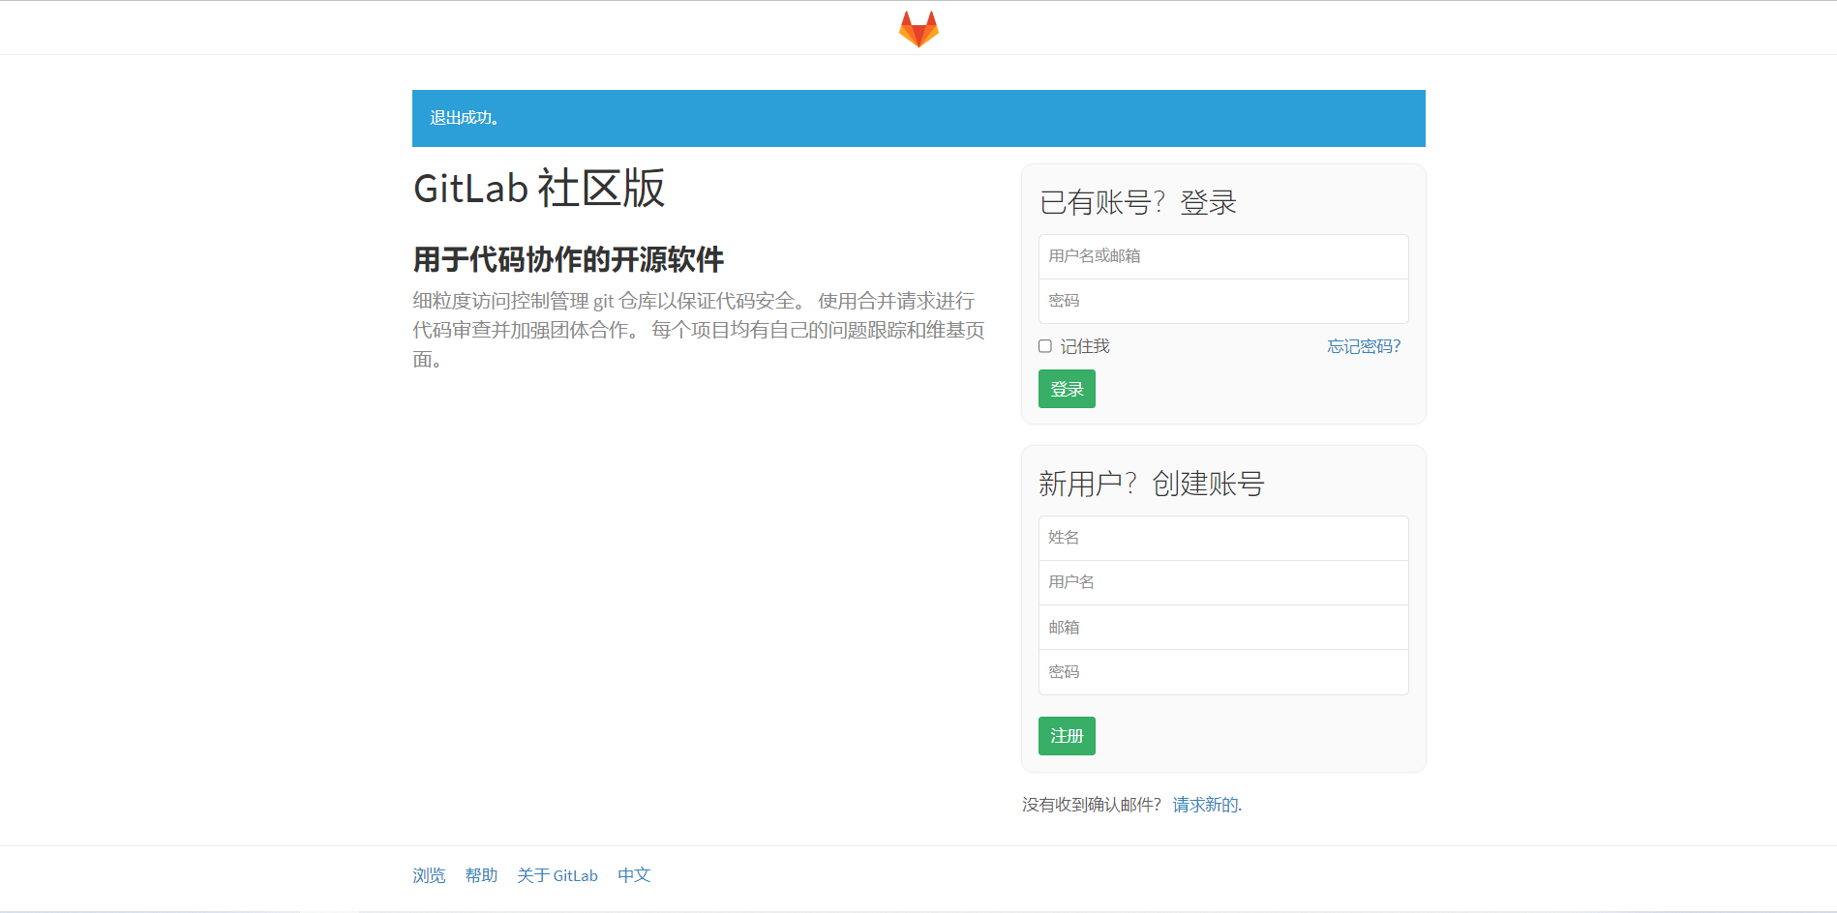Select the 新用户？创建账号 panel heading
This screenshot has width=1837, height=913.
(x=1152, y=484)
